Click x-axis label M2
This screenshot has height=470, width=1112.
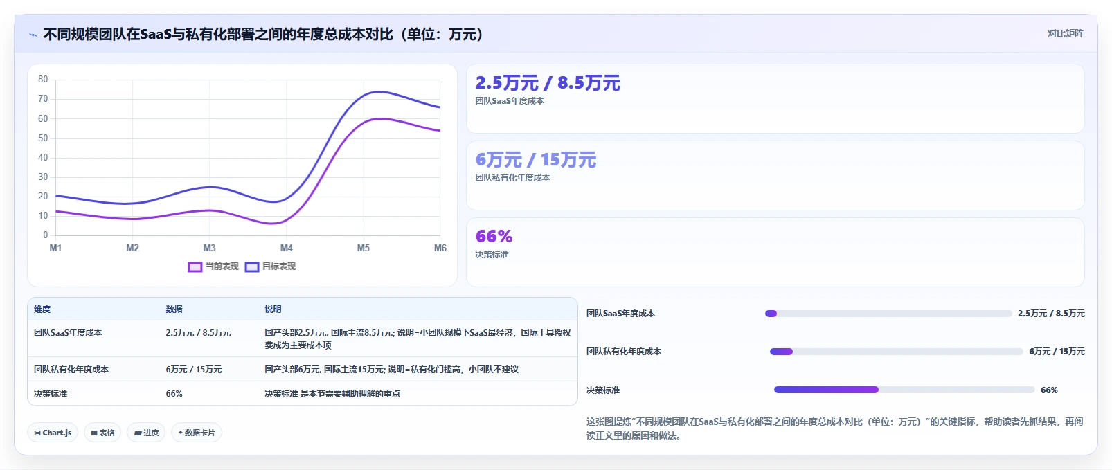coord(132,248)
